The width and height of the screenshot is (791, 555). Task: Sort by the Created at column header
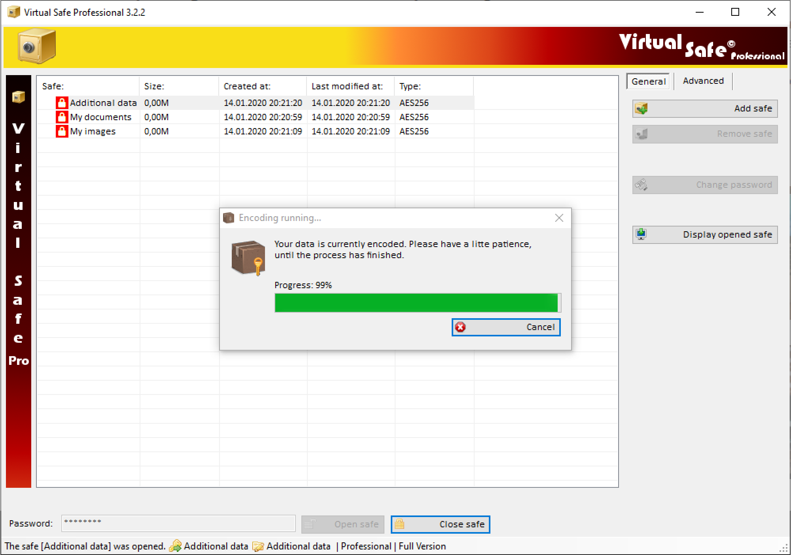tap(263, 86)
